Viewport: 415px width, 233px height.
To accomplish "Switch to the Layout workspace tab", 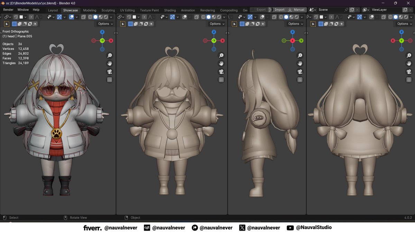I will coord(53,10).
